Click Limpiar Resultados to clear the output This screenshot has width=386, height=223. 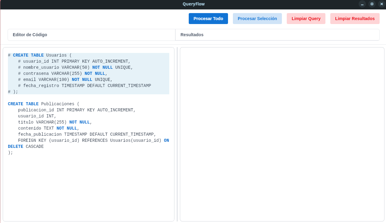355,19
